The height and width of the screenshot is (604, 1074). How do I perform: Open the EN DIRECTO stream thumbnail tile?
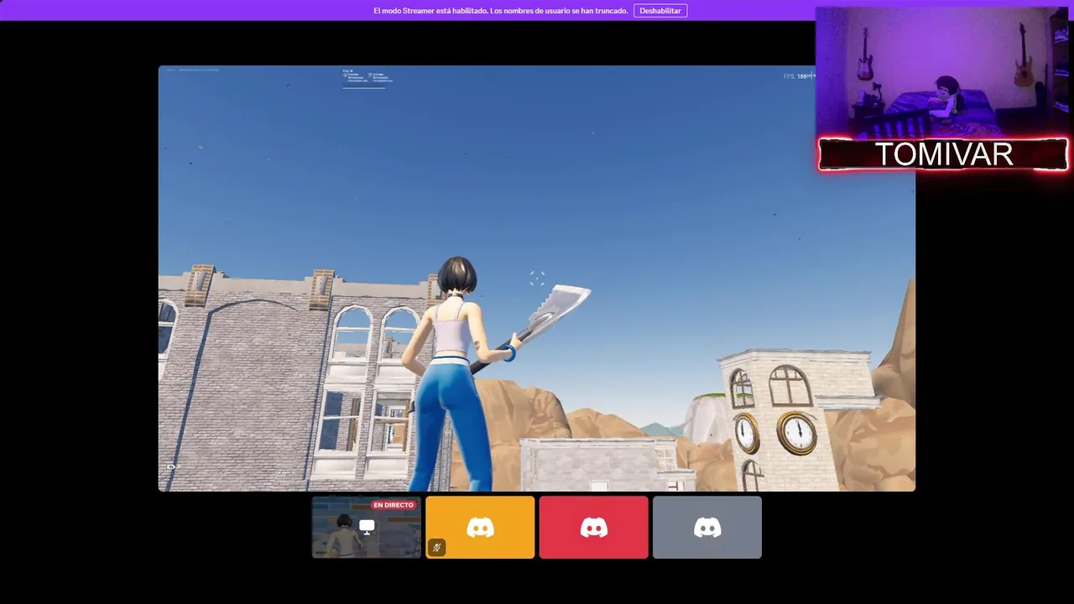(367, 527)
